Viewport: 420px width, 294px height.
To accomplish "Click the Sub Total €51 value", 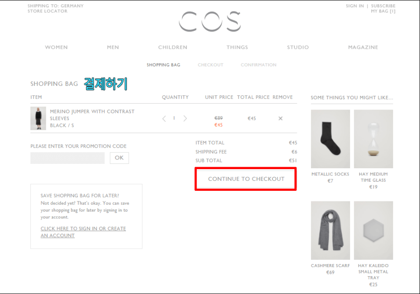I will pyautogui.click(x=293, y=160).
